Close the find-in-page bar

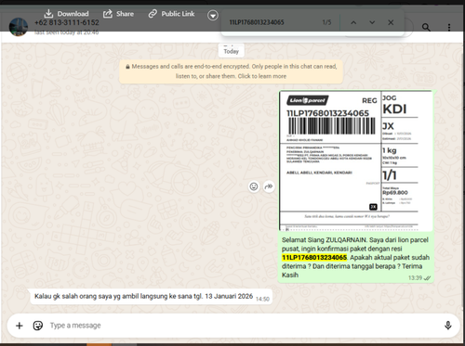[391, 22]
